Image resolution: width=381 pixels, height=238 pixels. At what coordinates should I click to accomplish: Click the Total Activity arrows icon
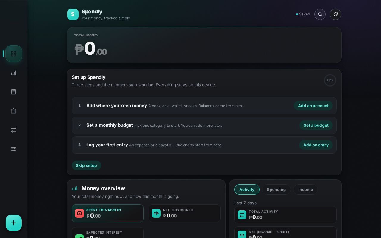[242, 215]
